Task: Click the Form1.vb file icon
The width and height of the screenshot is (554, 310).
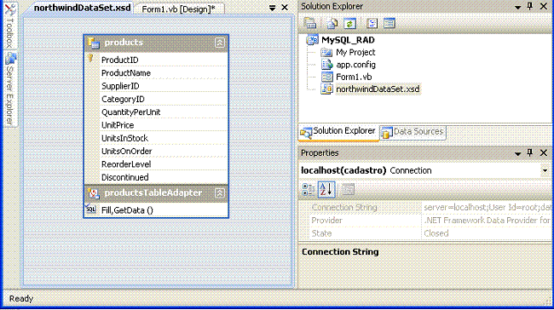Action: (x=326, y=77)
